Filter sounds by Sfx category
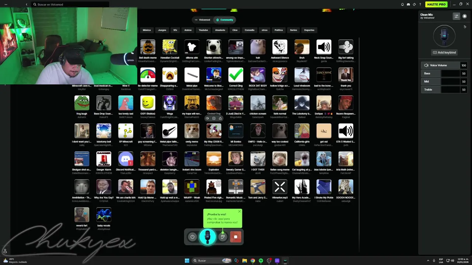Image resolution: width=472 pixels, height=265 pixels. (175, 30)
